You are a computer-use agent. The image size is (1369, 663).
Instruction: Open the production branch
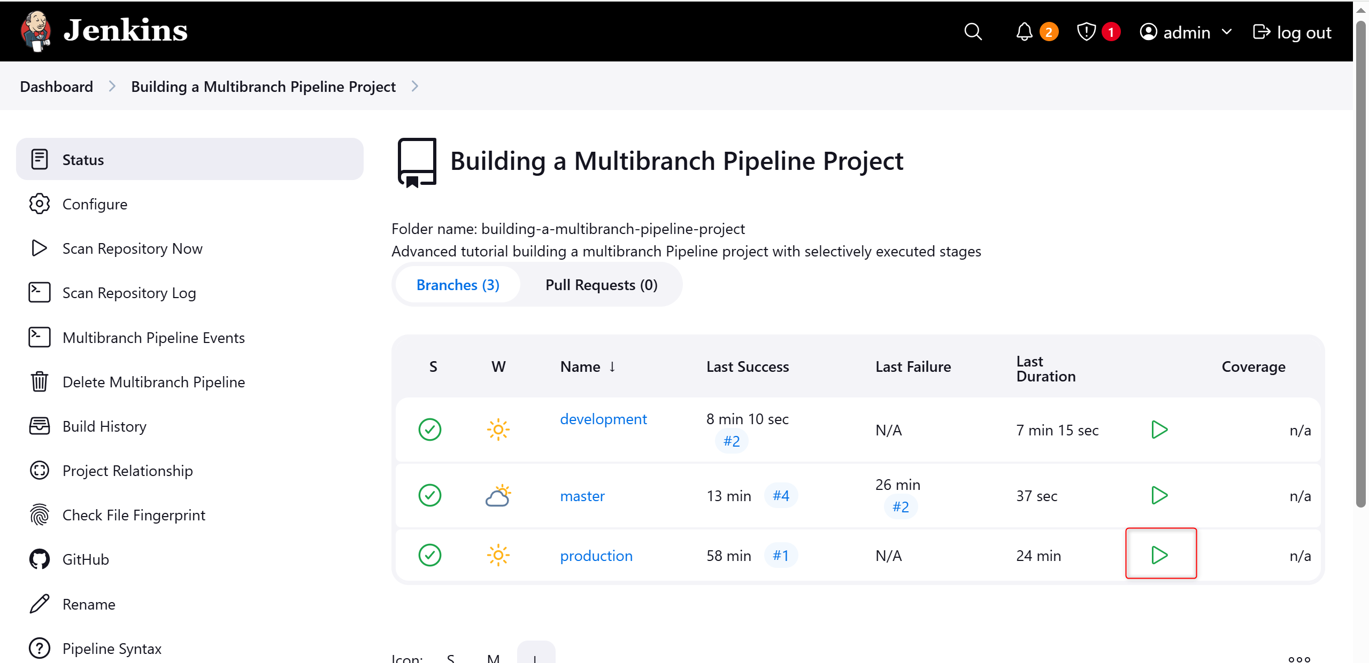(x=596, y=556)
